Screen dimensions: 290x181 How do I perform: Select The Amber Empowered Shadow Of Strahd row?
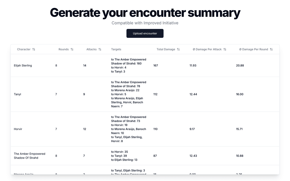tap(30, 156)
